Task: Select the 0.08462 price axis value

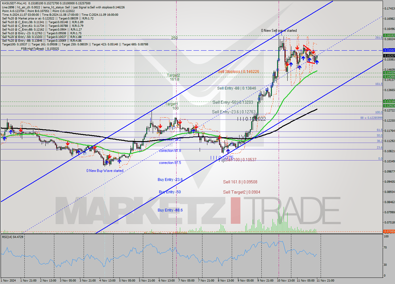Action: pos(389,202)
